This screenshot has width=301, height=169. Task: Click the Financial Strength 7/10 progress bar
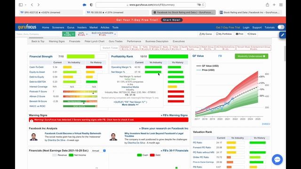[87, 56]
